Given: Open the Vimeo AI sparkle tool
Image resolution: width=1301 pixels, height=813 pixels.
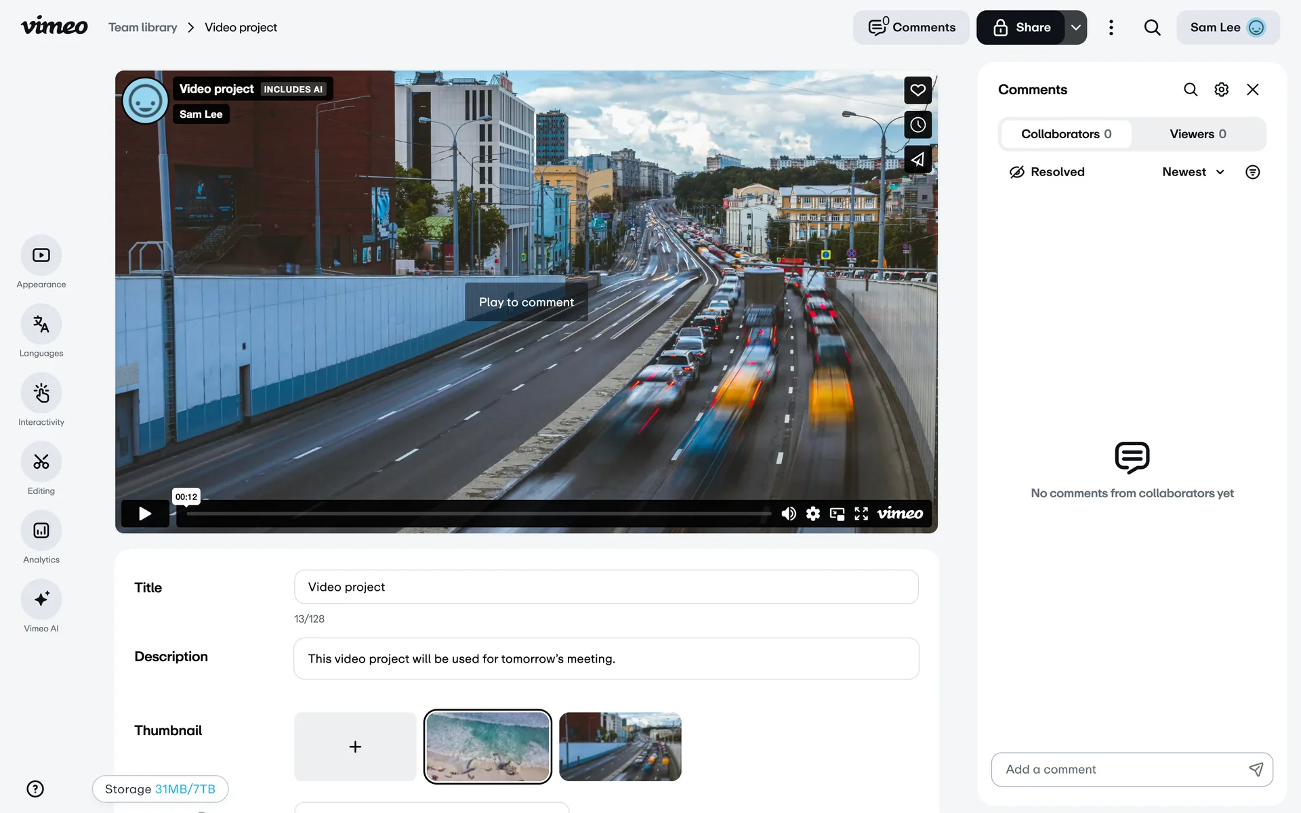Looking at the screenshot, I should [41, 600].
